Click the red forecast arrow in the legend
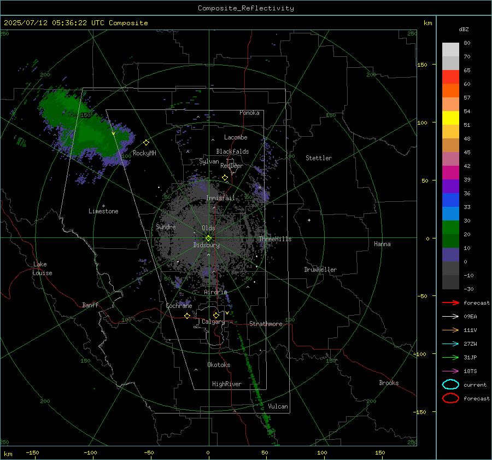Viewport: 492px width, 460px height. (450, 302)
